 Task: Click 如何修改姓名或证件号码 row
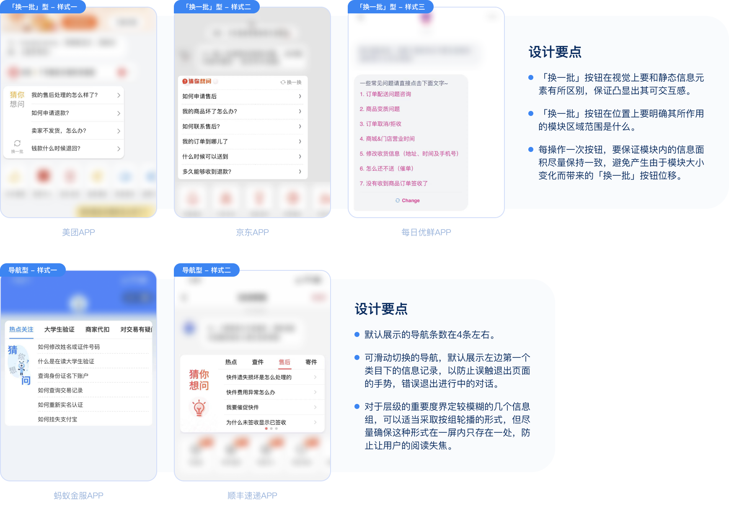93,347
